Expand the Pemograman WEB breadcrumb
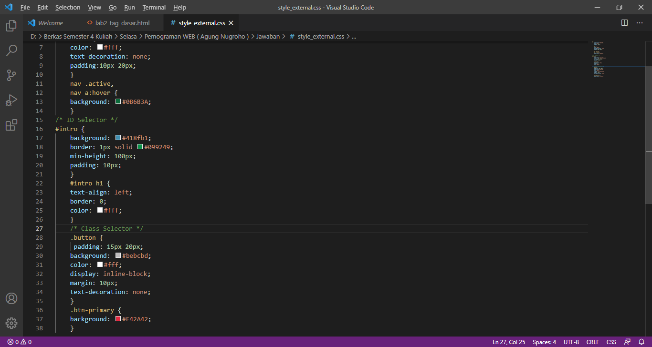This screenshot has height=347, width=652. coord(195,36)
